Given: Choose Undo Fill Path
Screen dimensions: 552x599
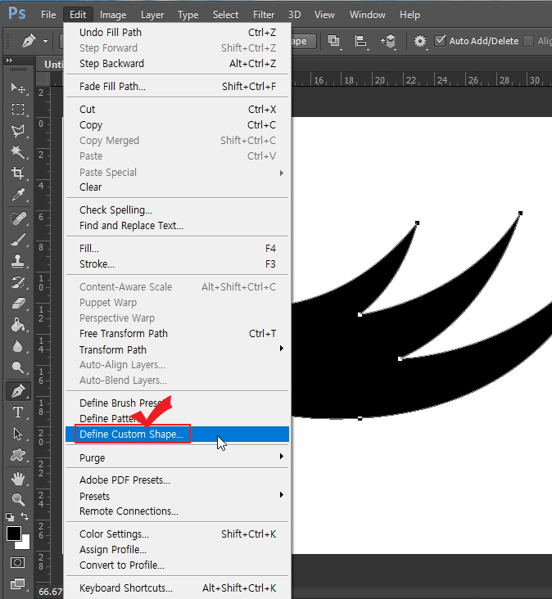Looking at the screenshot, I should point(177,33).
